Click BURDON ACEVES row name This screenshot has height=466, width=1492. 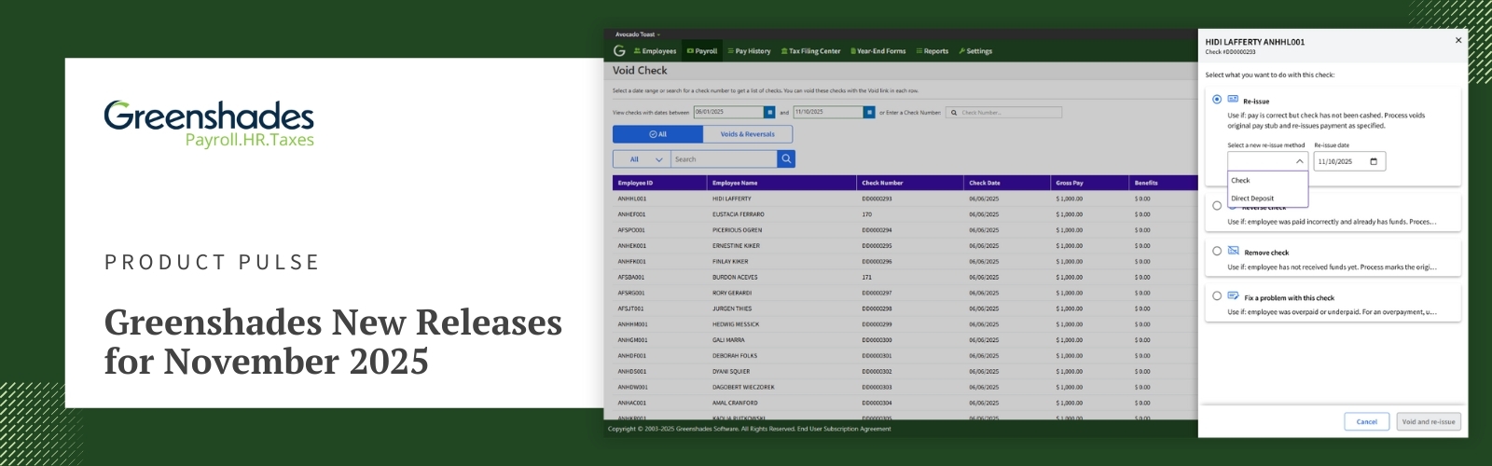click(x=735, y=277)
